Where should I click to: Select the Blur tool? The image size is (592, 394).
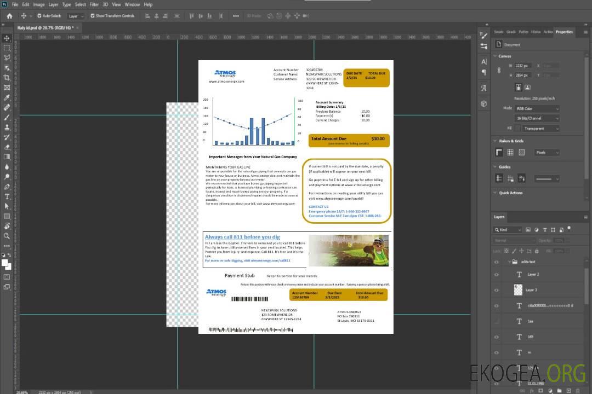pyautogui.click(x=7, y=167)
